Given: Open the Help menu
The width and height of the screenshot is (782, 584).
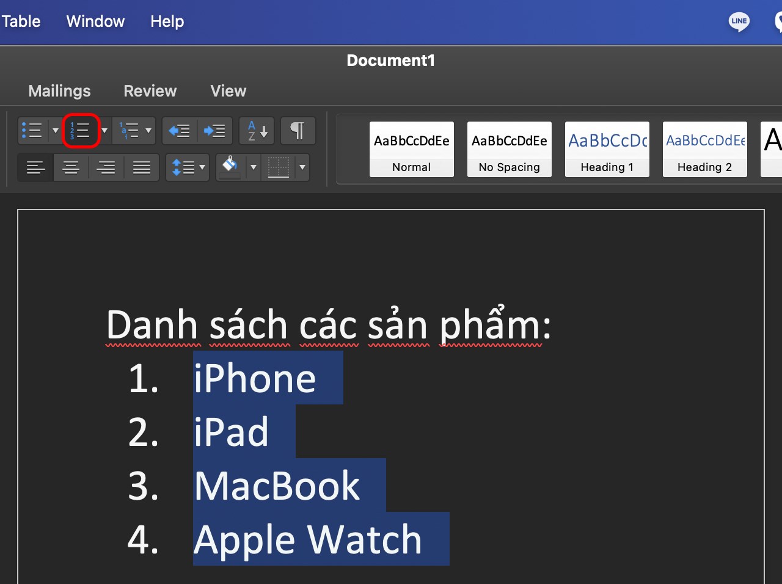Looking at the screenshot, I should click(x=167, y=21).
